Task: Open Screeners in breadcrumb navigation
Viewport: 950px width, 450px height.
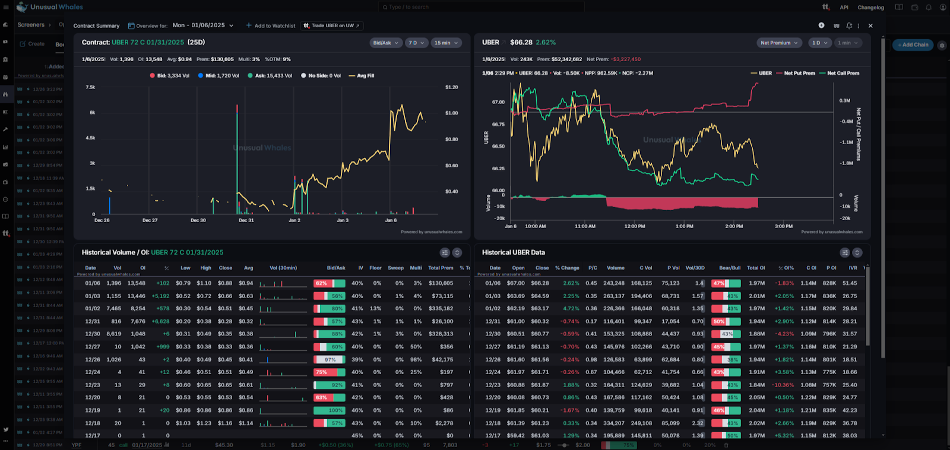Action: click(x=31, y=25)
